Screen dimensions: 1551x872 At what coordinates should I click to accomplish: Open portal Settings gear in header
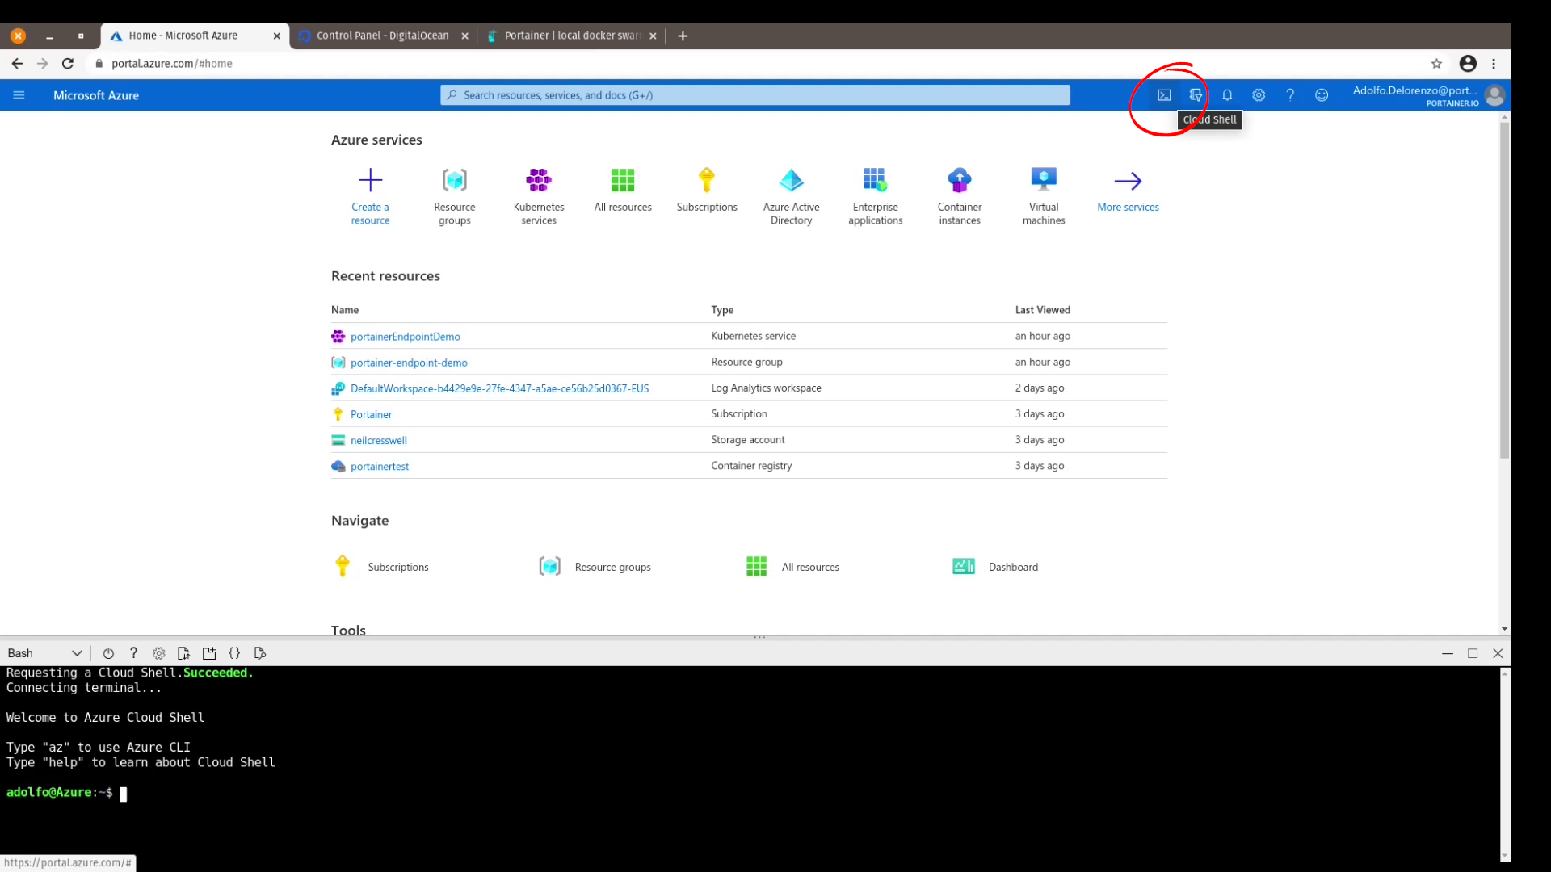point(1259,95)
